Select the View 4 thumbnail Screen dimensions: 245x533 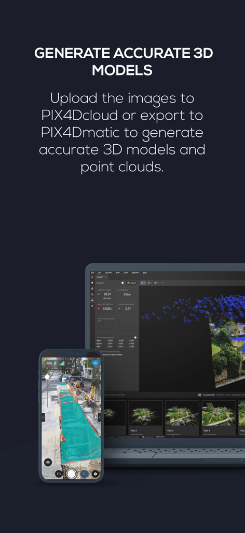[x=219, y=418]
